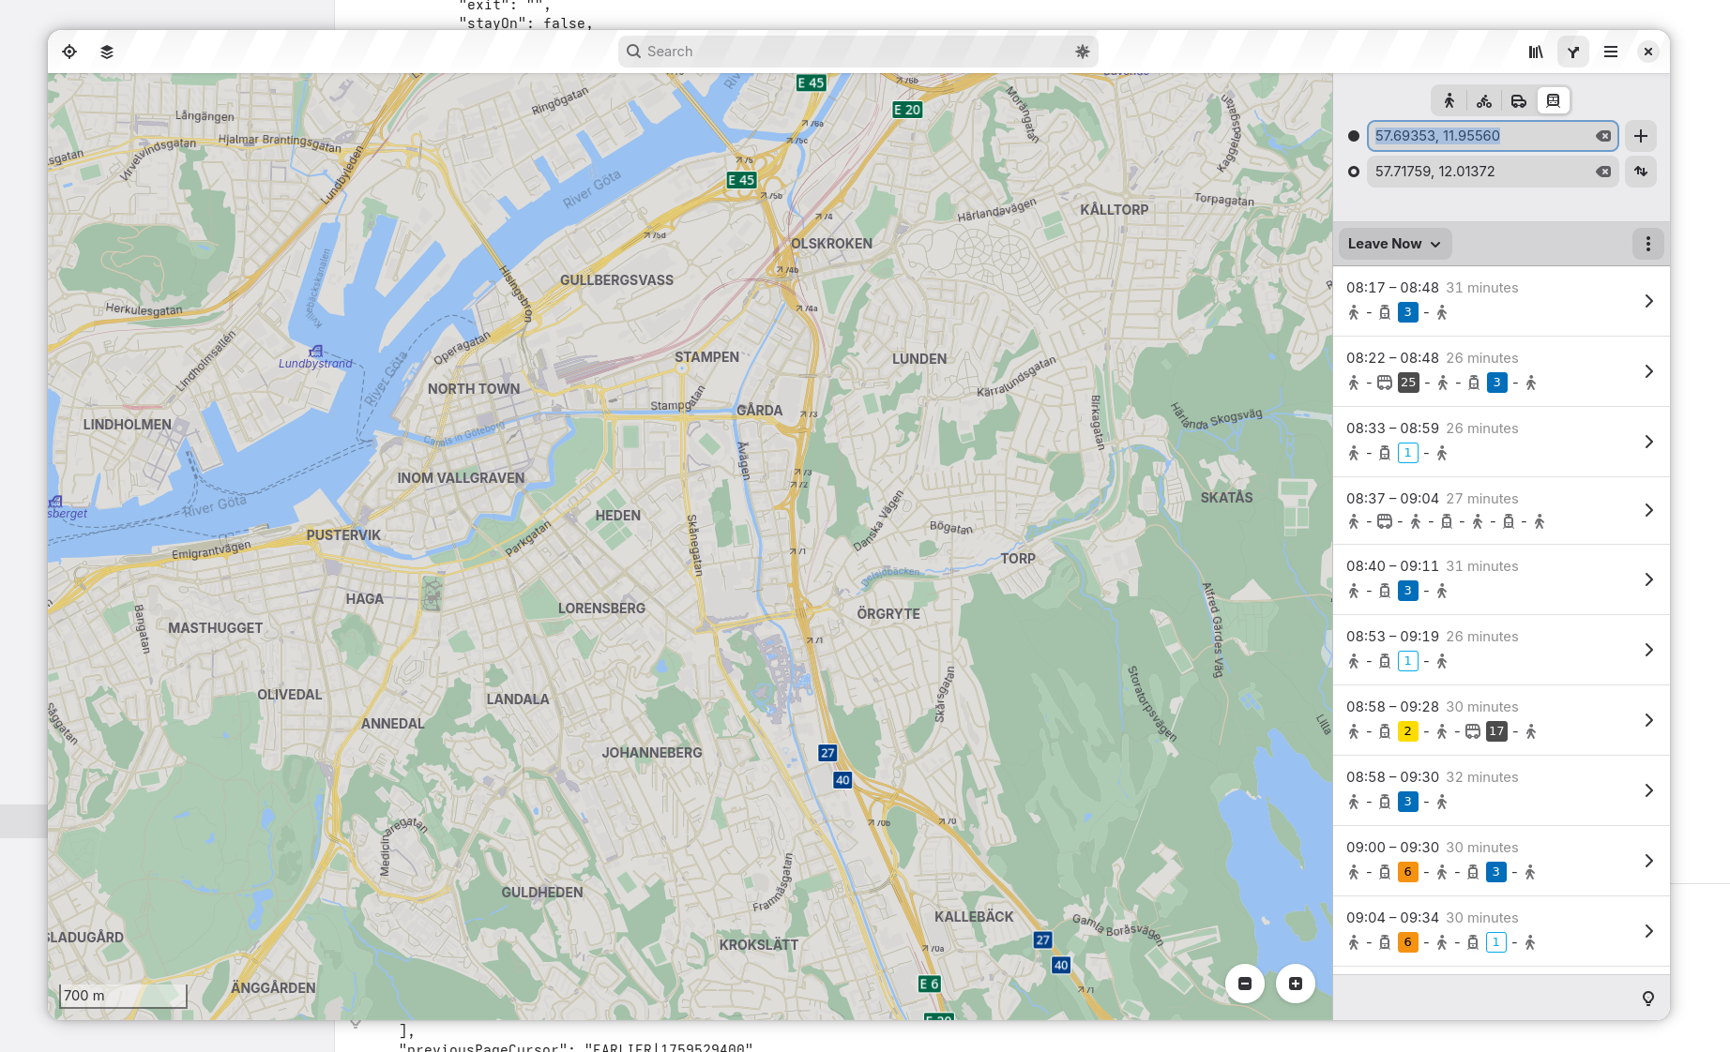Zoom out the map
Viewport: 1730px width, 1052px height.
(x=1245, y=984)
